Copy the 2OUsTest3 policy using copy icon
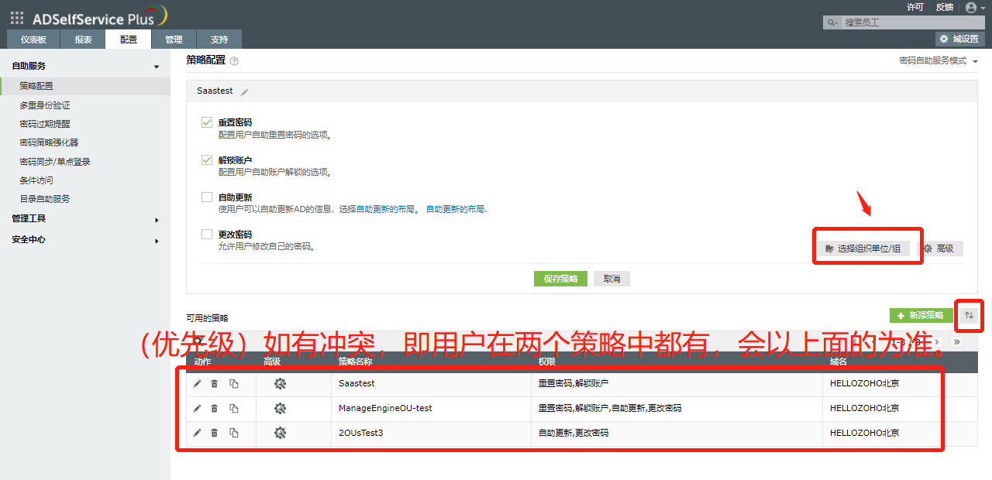Viewport: 992px width, 480px height. pyautogui.click(x=234, y=434)
